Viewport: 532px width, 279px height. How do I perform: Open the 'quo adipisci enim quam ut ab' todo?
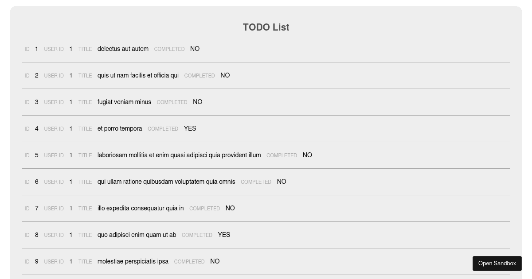pos(137,235)
